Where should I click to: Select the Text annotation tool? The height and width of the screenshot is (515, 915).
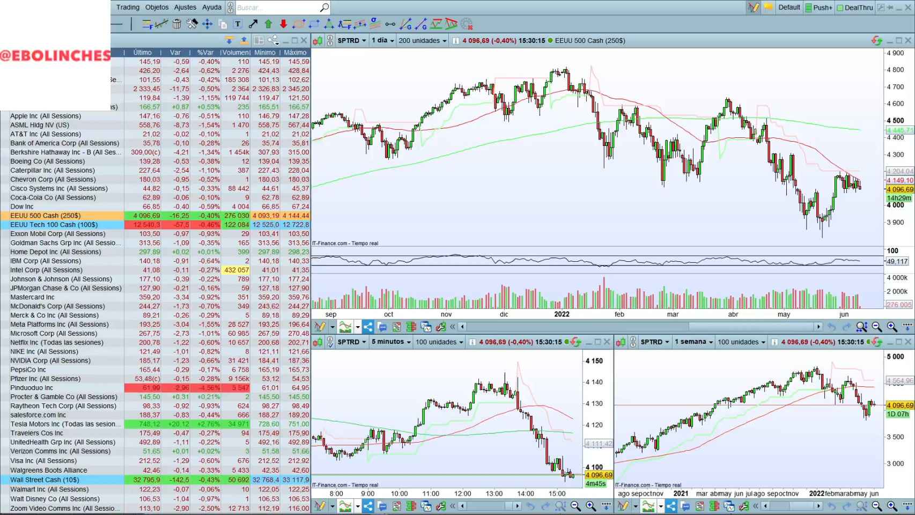[237, 24]
